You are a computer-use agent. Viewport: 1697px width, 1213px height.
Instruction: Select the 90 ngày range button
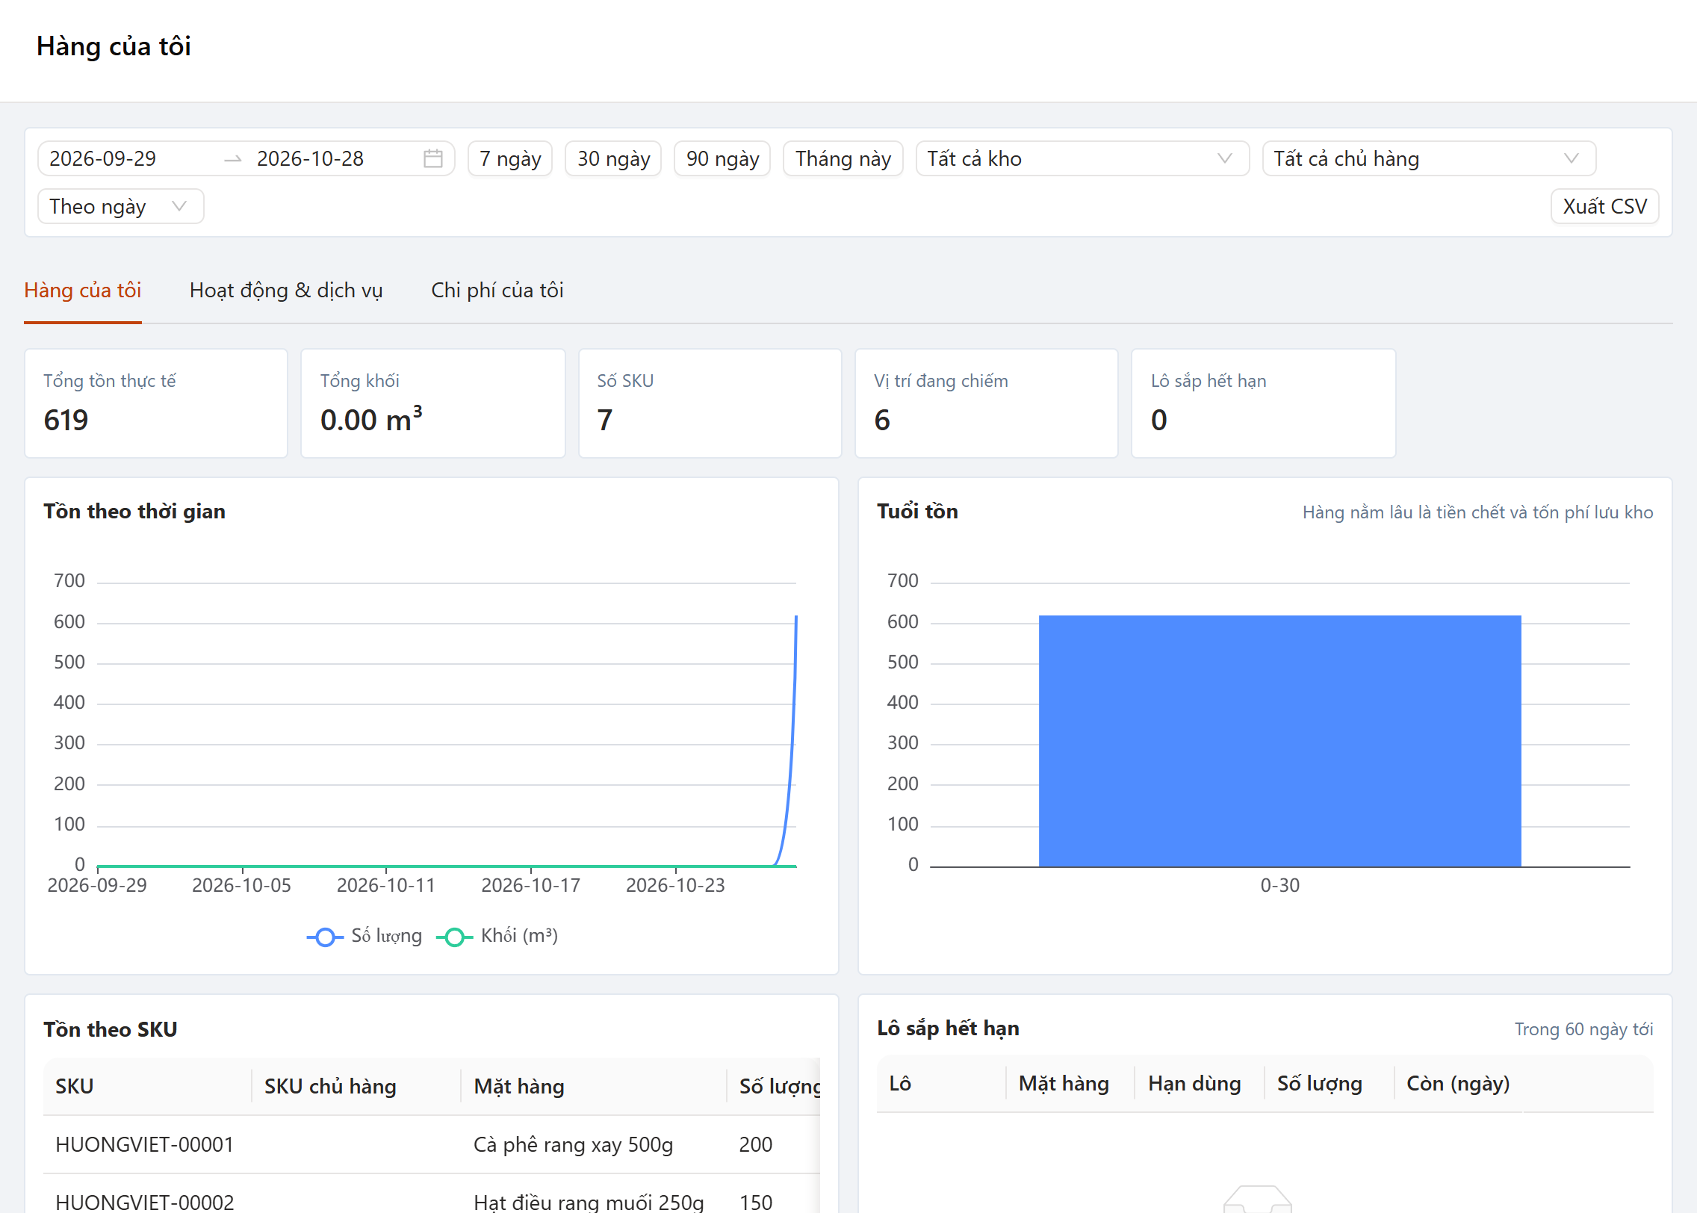[722, 158]
